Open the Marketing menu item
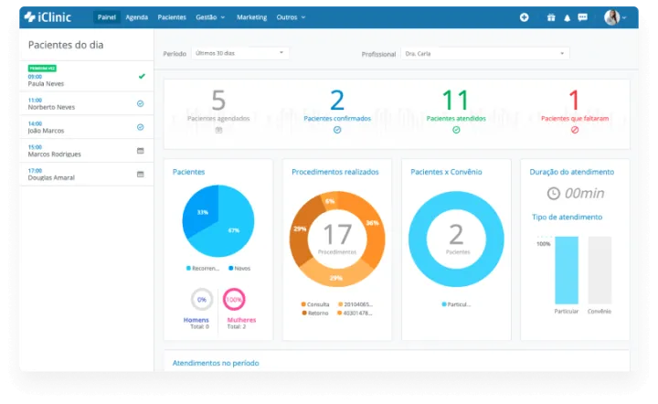 pos(251,17)
